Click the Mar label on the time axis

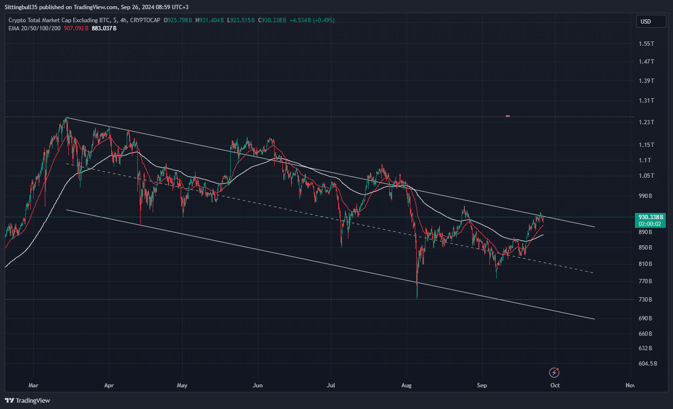click(x=33, y=385)
